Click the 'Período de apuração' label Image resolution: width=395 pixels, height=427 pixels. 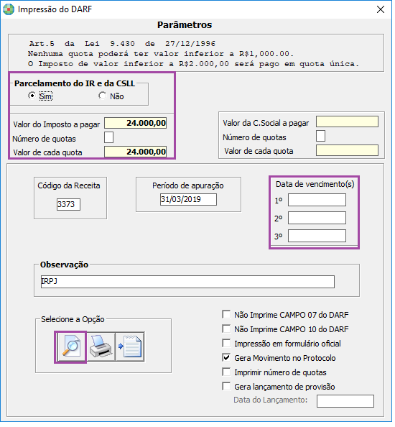tap(188, 185)
